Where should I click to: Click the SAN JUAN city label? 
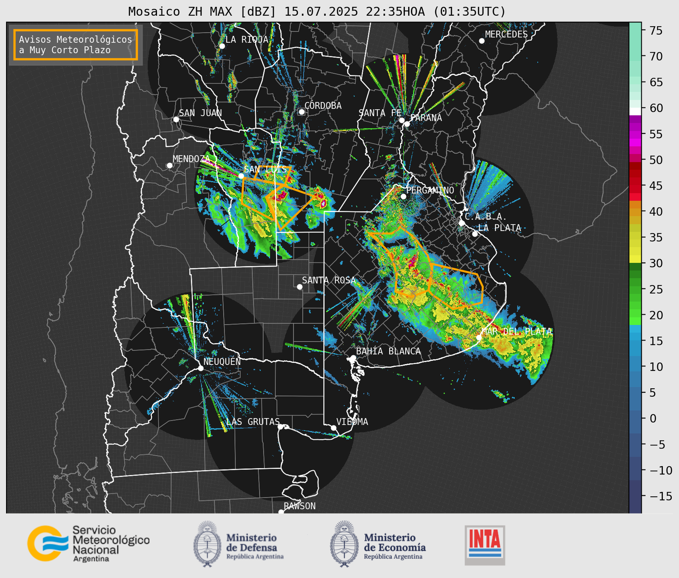(200, 113)
